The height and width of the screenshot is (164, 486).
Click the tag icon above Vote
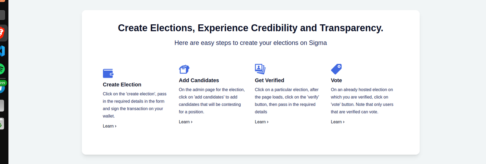336,69
